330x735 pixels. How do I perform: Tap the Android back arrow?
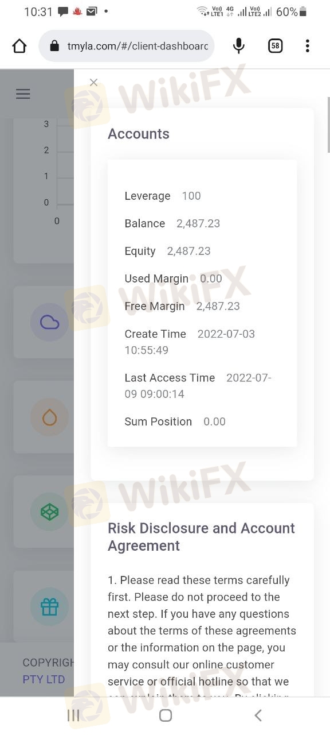(258, 715)
